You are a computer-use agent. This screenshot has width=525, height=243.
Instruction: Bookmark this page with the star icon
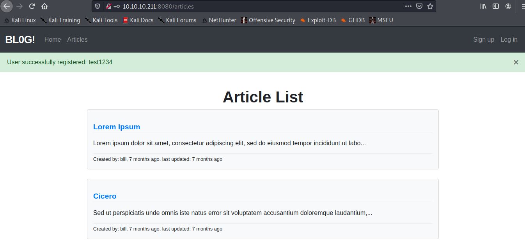430,6
